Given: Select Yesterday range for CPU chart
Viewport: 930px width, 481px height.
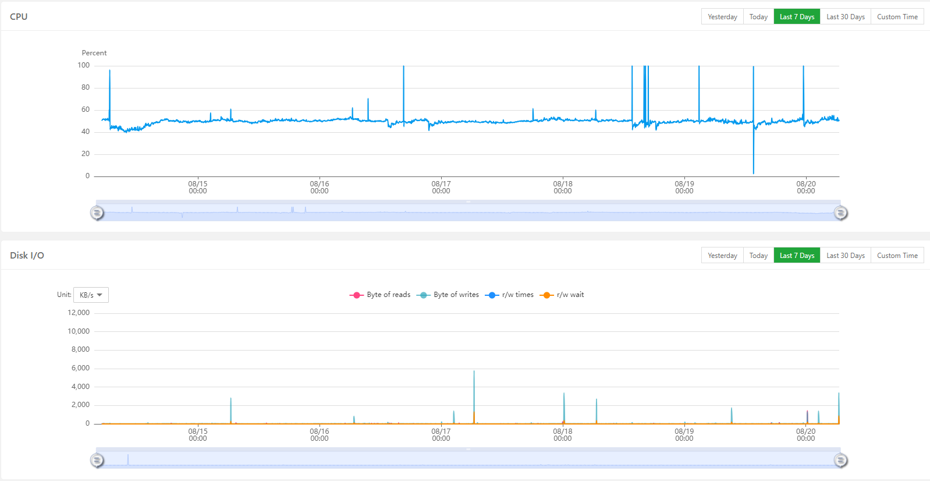Looking at the screenshot, I should click(722, 17).
